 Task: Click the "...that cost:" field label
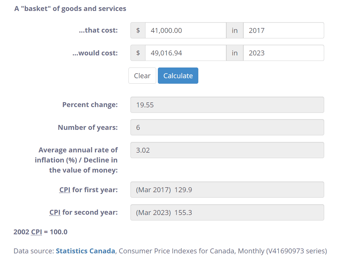(98, 30)
